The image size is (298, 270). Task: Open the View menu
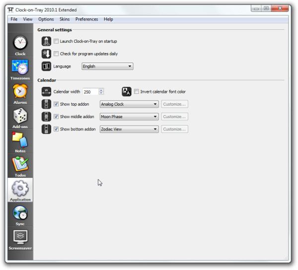(x=28, y=19)
